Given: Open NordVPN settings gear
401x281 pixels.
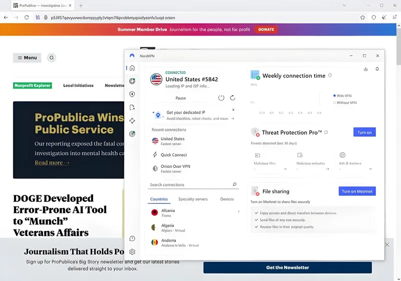Looking at the screenshot, I should [x=132, y=252].
